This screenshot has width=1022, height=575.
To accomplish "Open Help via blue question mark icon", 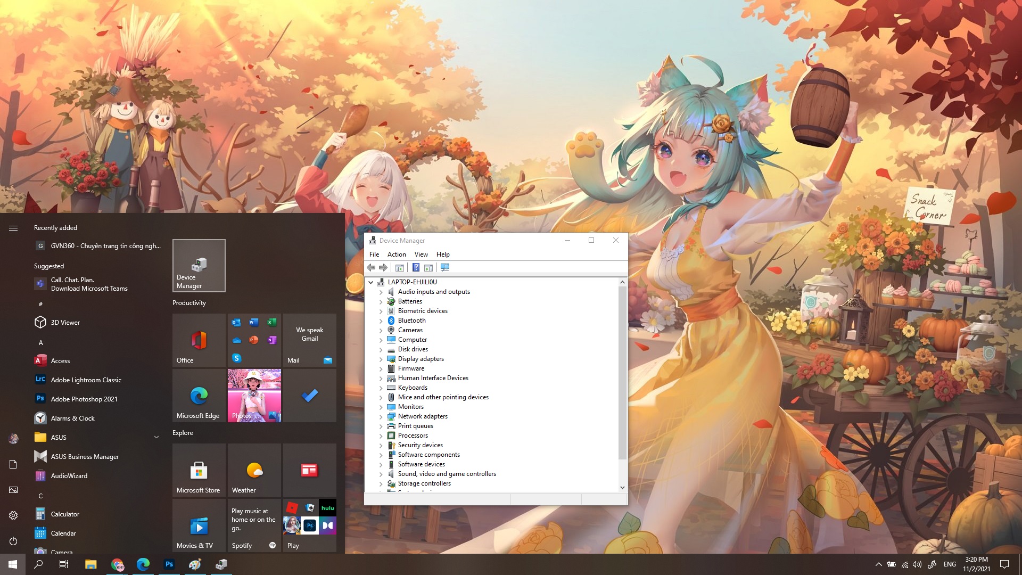I will (416, 267).
